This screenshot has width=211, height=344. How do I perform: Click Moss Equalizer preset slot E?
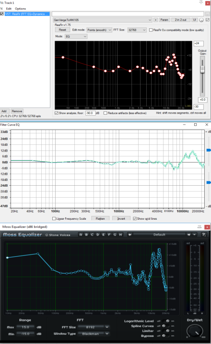pyautogui.click(x=104, y=235)
